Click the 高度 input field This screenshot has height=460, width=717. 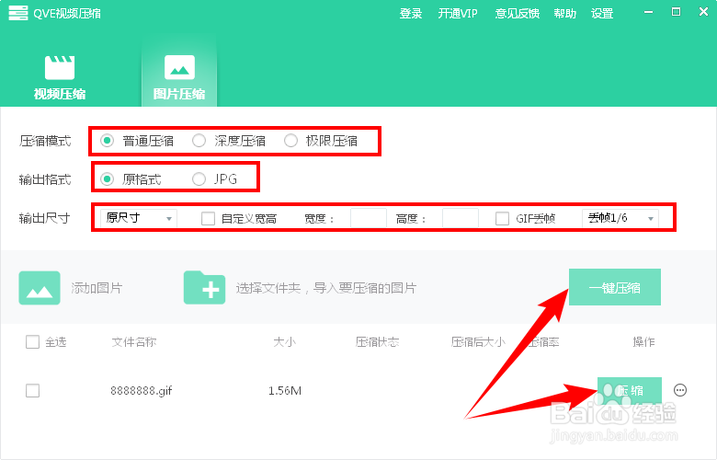pyautogui.click(x=461, y=218)
